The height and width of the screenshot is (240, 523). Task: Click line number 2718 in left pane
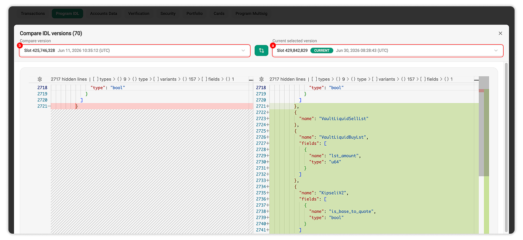42,88
